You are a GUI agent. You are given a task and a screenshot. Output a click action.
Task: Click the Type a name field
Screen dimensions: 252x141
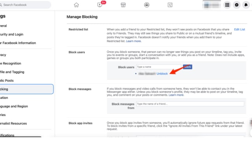tap(159, 67)
